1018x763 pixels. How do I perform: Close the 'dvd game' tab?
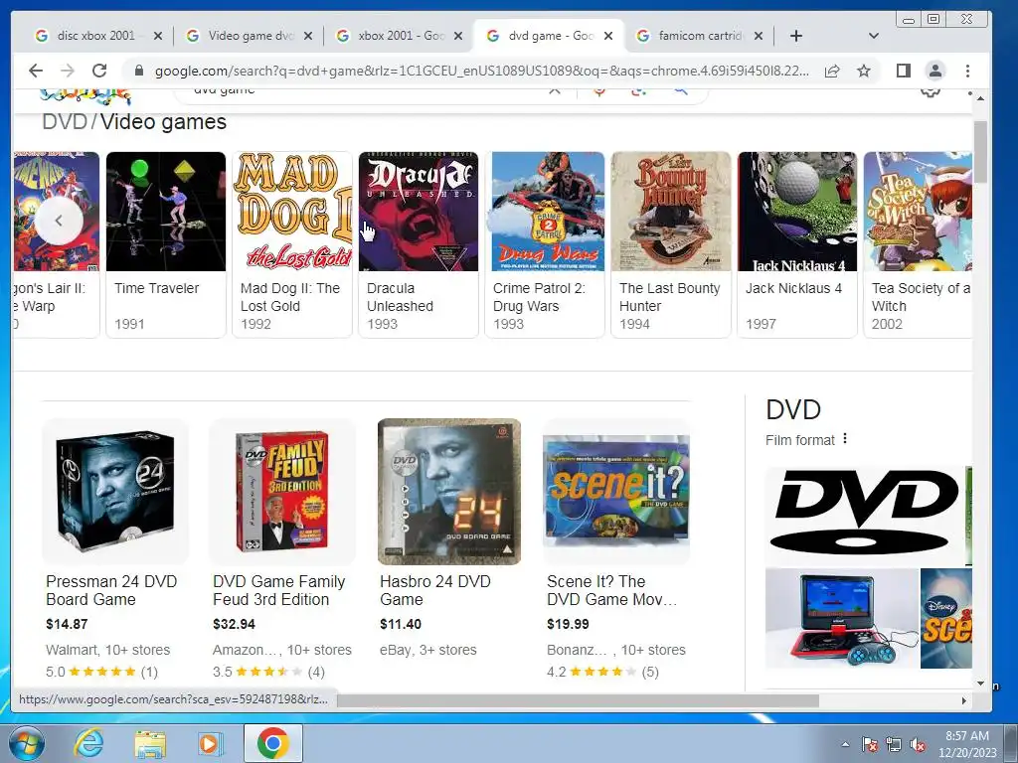608,36
